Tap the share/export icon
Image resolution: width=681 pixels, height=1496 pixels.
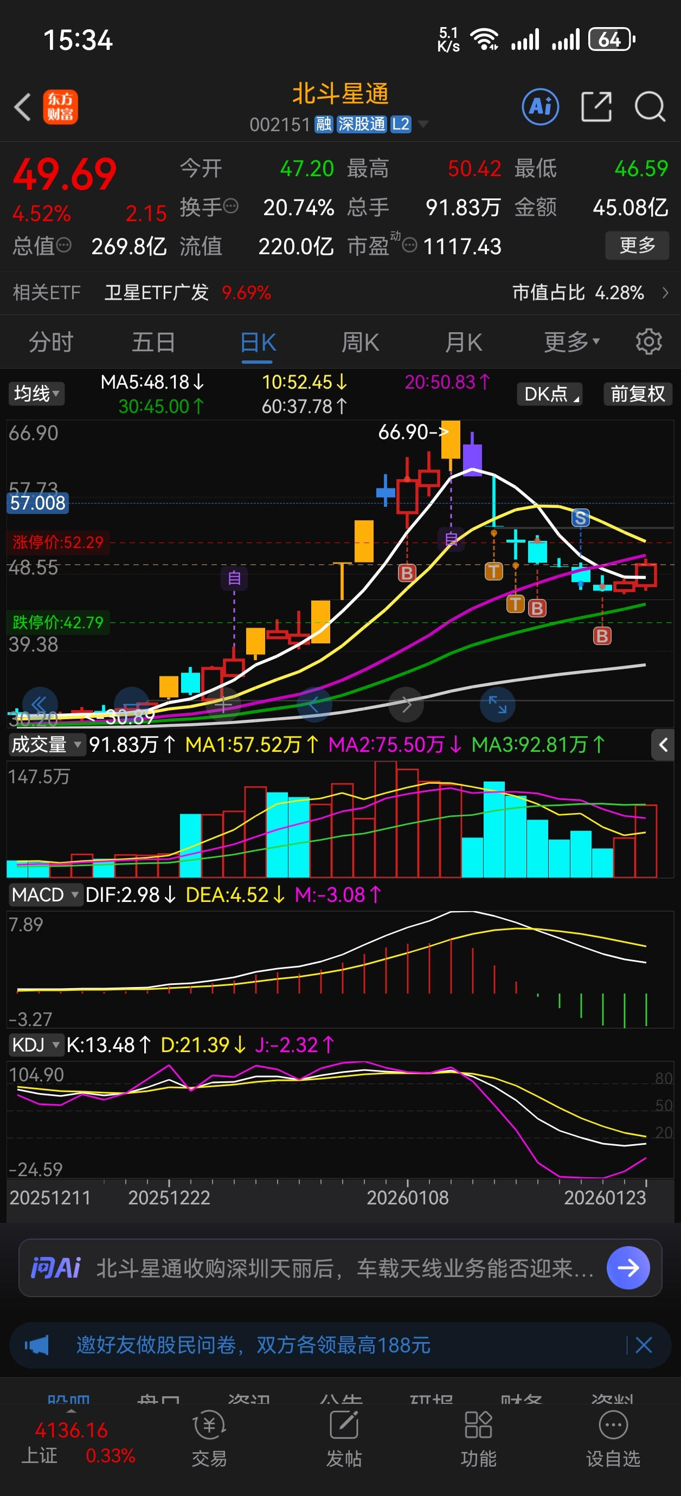(x=596, y=107)
